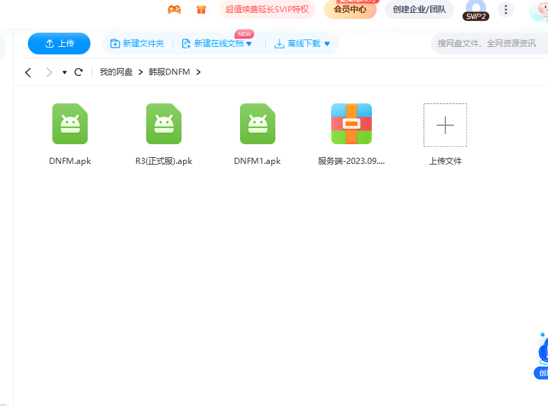548x406 pixels.
Task: Open the 服务端-2023.09 archive file
Action: [x=351, y=124]
